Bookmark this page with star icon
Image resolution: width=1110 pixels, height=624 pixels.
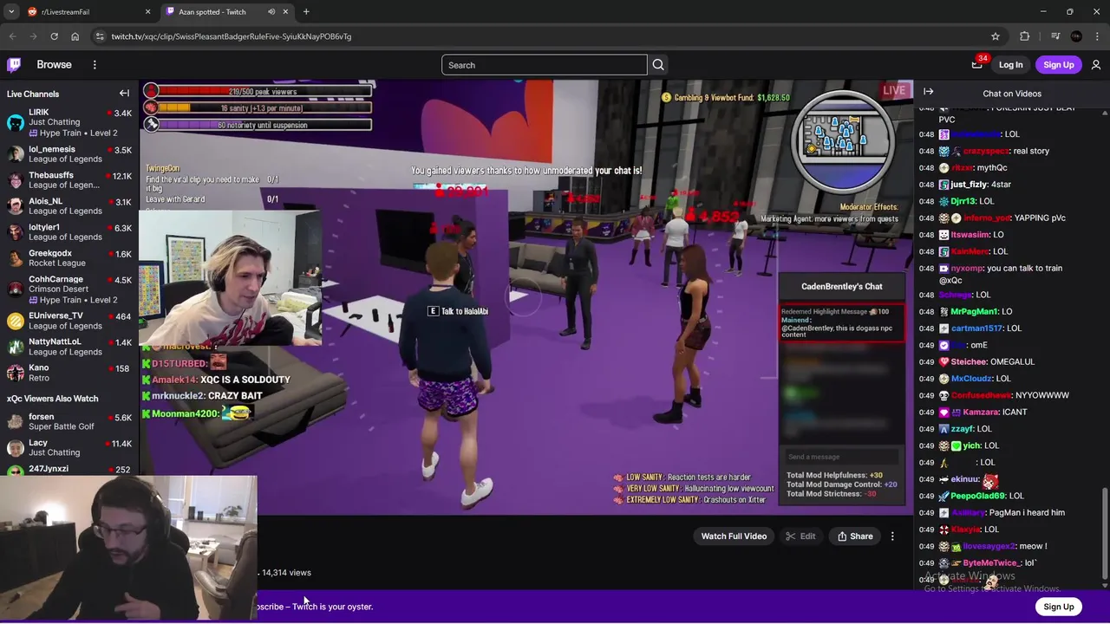pyautogui.click(x=996, y=36)
